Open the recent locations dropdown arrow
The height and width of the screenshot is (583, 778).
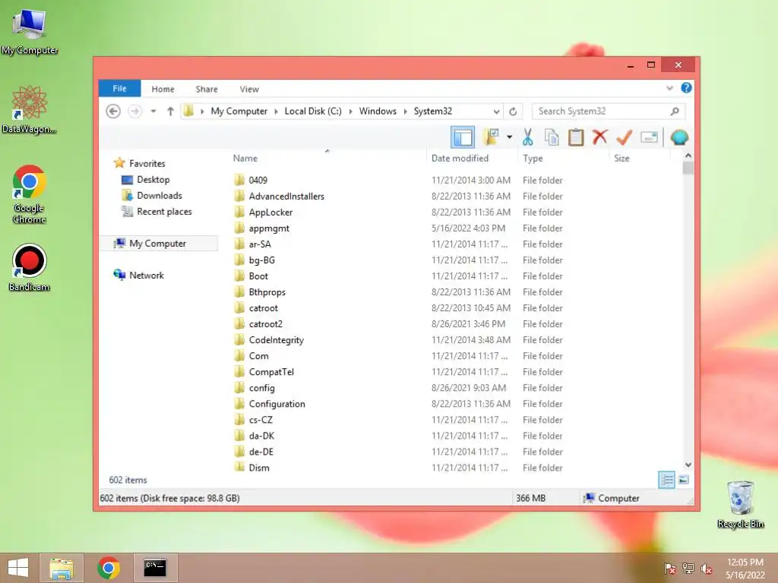click(153, 111)
